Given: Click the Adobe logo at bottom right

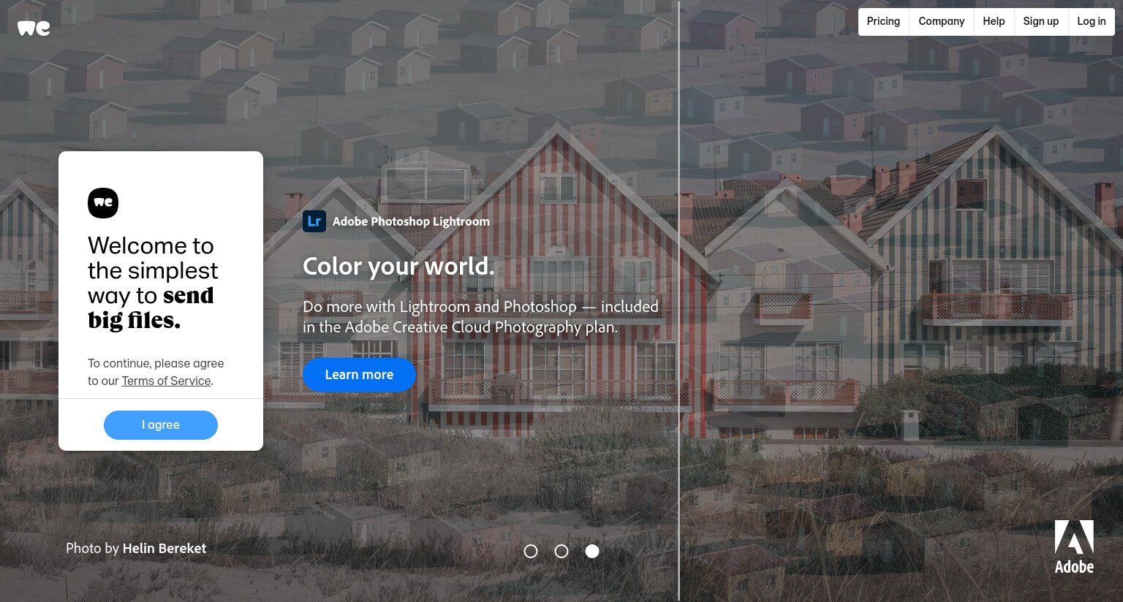Looking at the screenshot, I should coord(1074,547).
